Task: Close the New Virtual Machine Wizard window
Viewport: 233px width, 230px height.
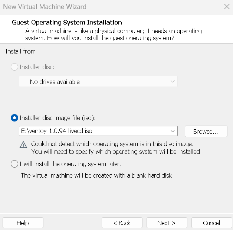Action: coord(227,6)
